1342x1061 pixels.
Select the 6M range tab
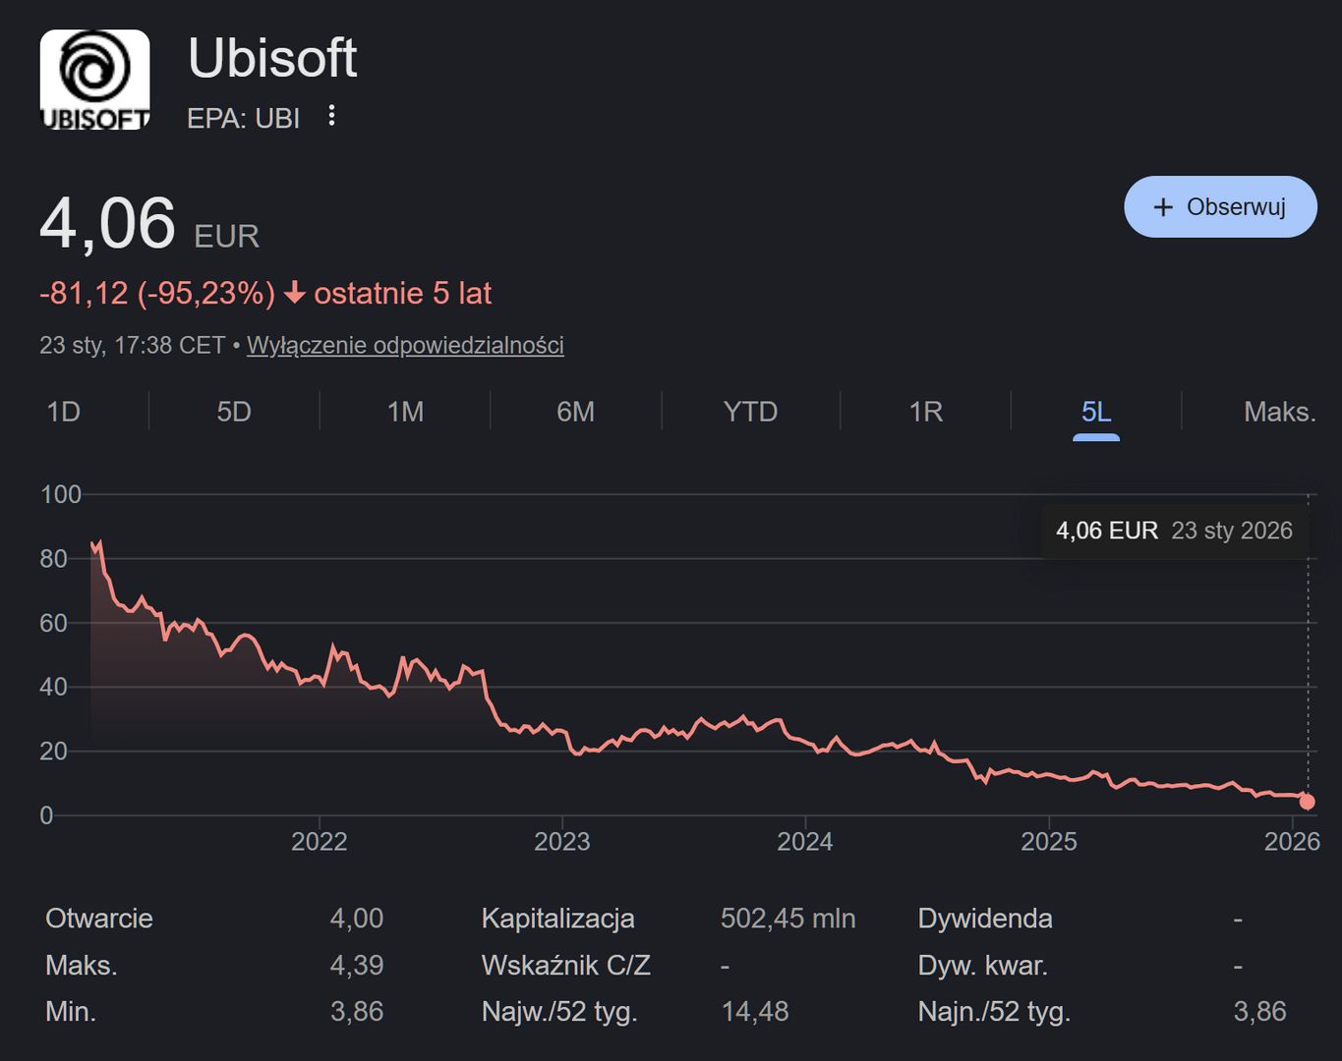click(x=576, y=412)
